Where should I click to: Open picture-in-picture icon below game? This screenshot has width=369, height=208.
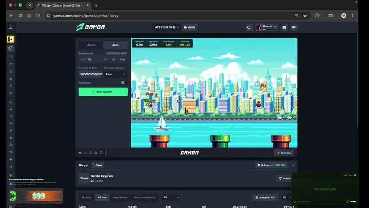tap(90, 153)
